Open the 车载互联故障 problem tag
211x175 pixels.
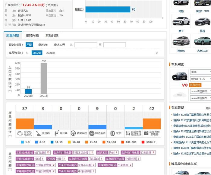[36, 165]
